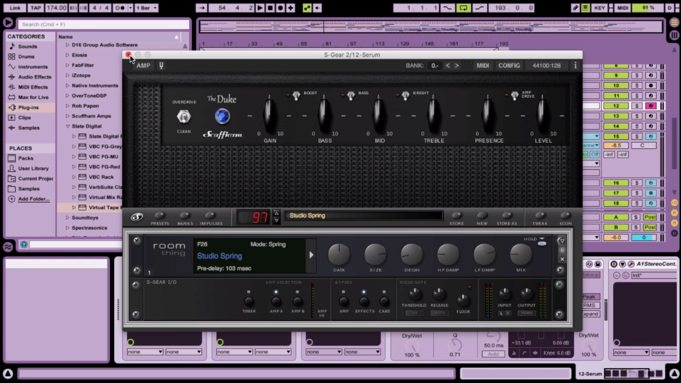Viewport: 681px width, 383px height.
Task: Go to next bank arrow
Action: point(457,66)
